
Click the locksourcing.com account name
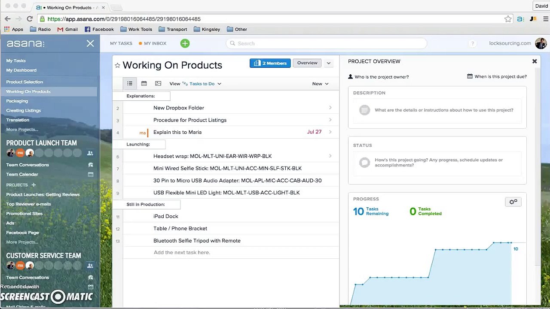pos(510,43)
